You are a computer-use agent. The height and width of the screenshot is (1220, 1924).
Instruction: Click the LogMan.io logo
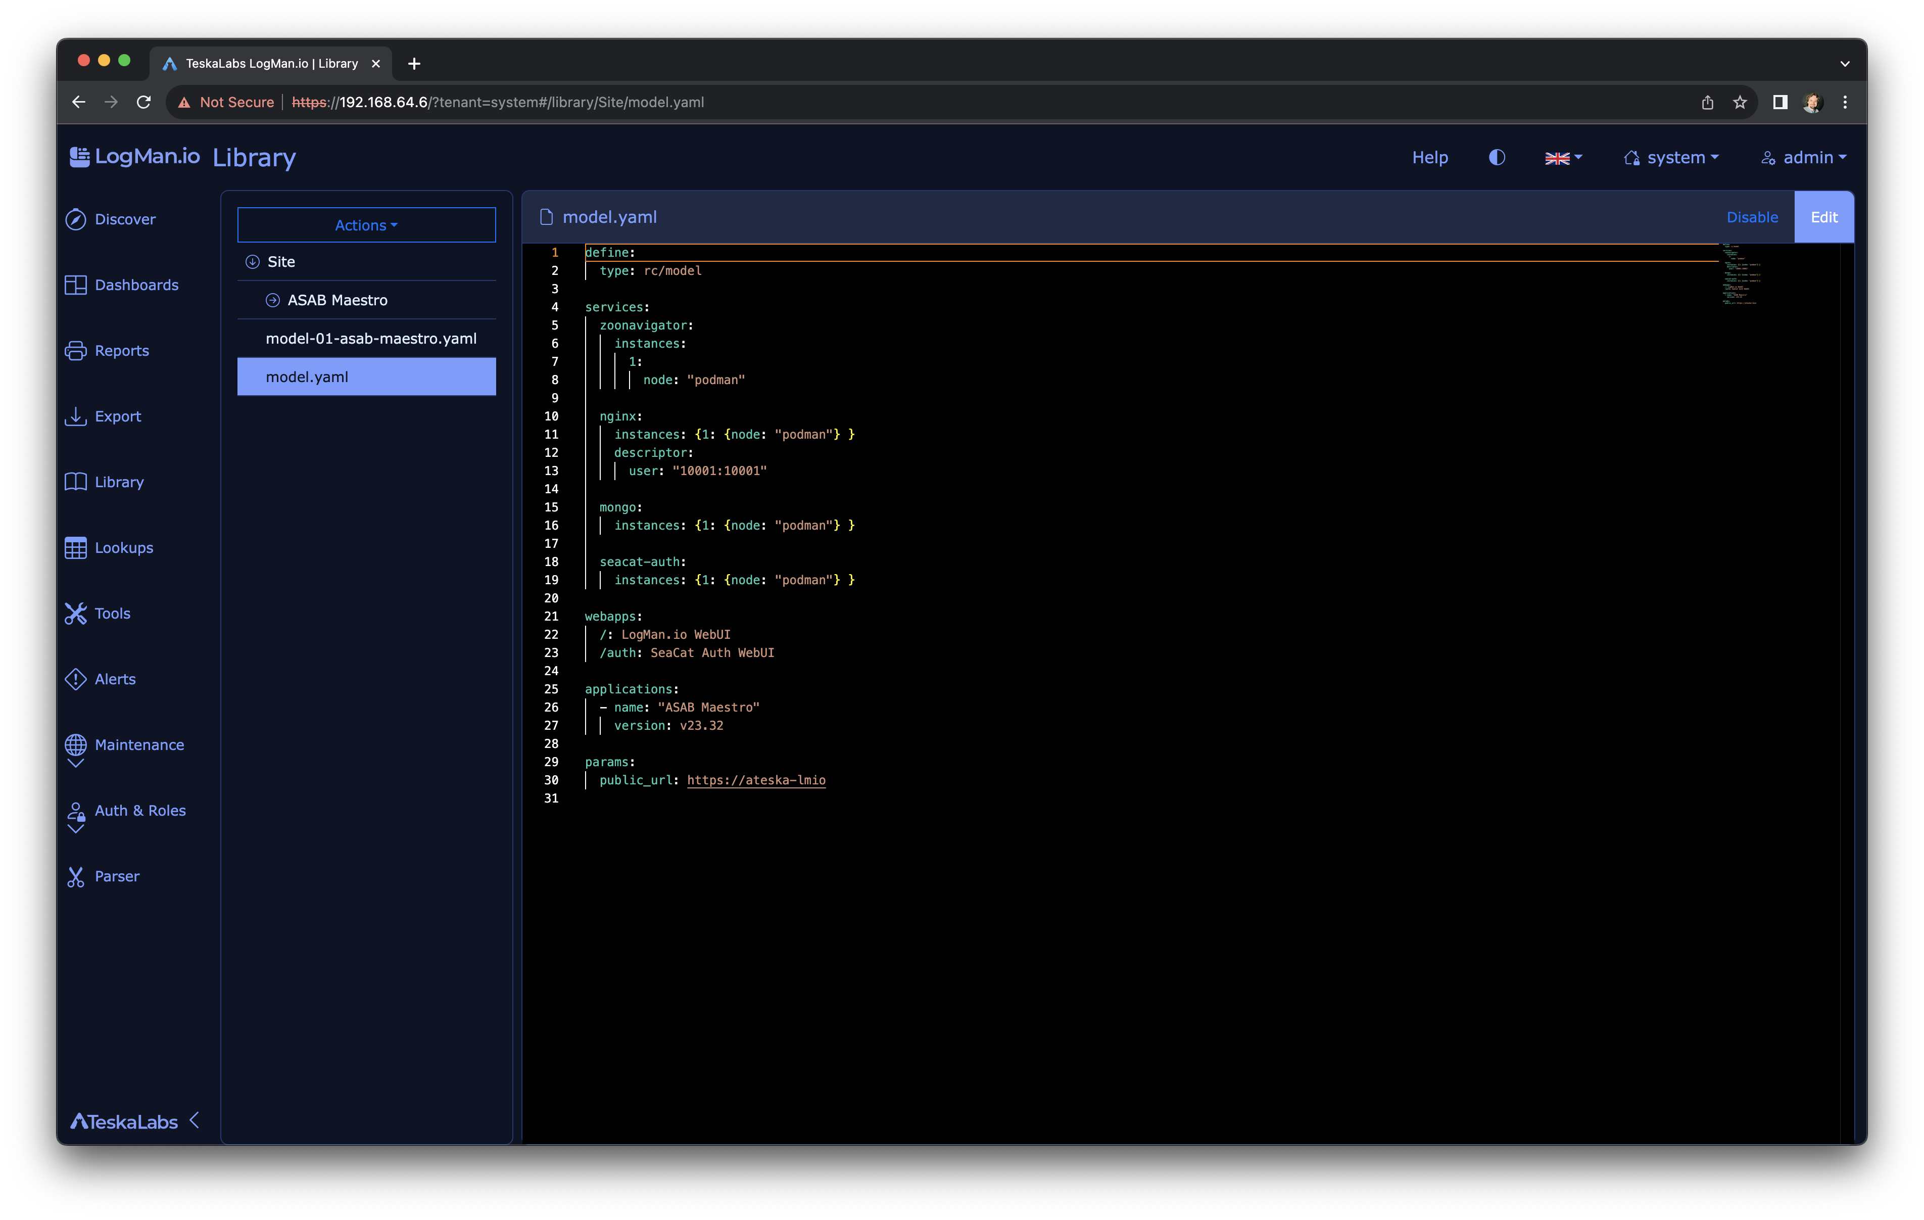click(135, 156)
